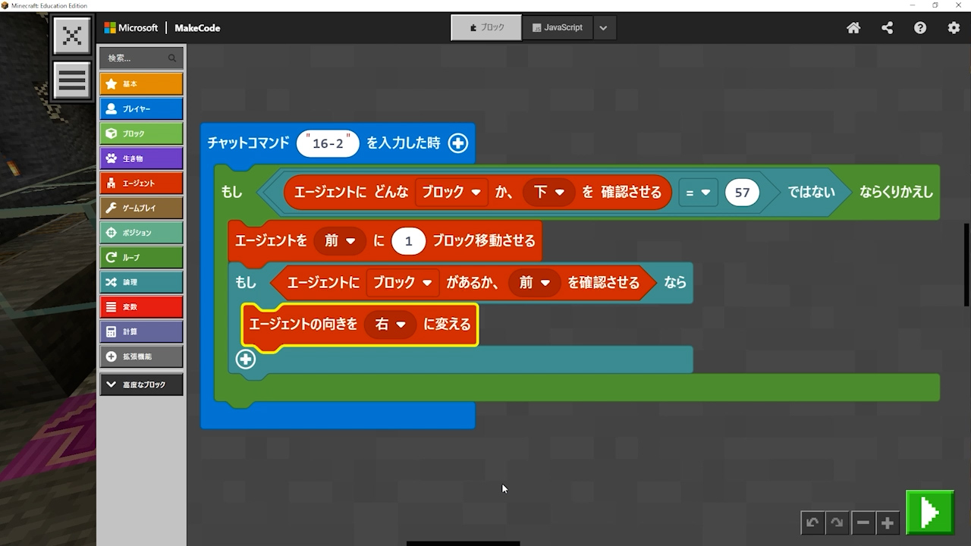Image resolution: width=971 pixels, height=546 pixels.
Task: Open the 右 direction dropdown
Action: pos(390,325)
